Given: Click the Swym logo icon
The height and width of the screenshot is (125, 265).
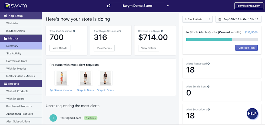Looking at the screenshot, I should point(8,6).
